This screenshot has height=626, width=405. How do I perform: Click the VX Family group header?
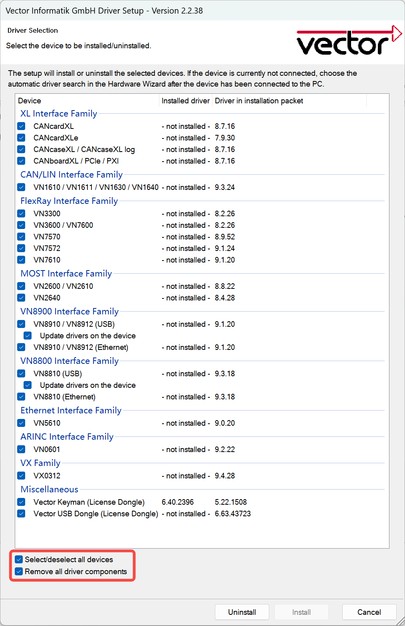[40, 463]
